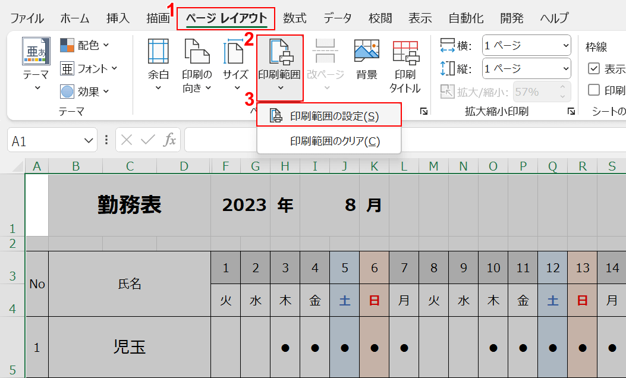Click the Print Titles (印刷タイトル) icon
626x378 pixels.
(405, 52)
